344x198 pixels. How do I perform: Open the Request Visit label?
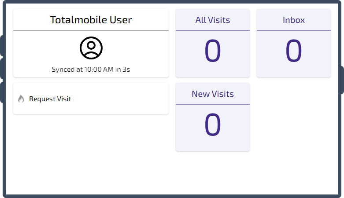pyautogui.click(x=50, y=99)
